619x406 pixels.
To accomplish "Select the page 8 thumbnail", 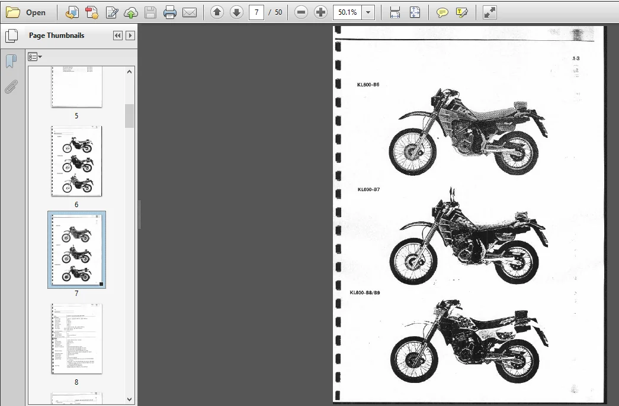I will [x=76, y=339].
